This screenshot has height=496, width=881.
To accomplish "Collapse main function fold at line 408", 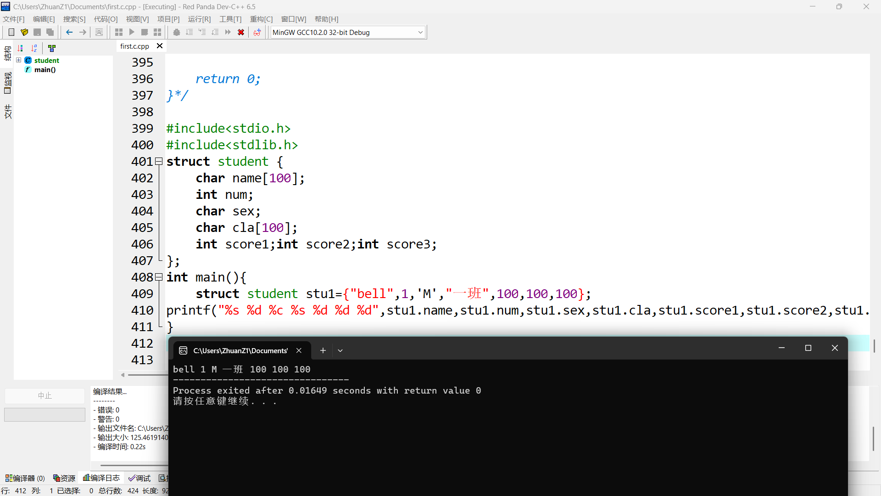I will [159, 277].
